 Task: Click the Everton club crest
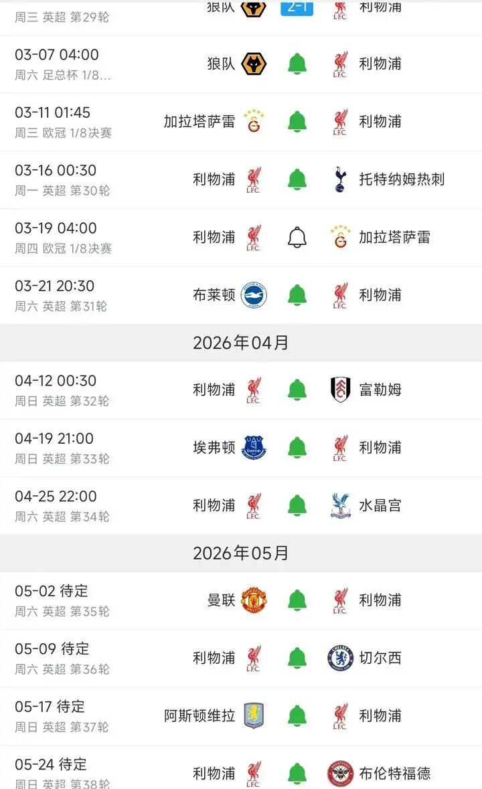(x=254, y=447)
